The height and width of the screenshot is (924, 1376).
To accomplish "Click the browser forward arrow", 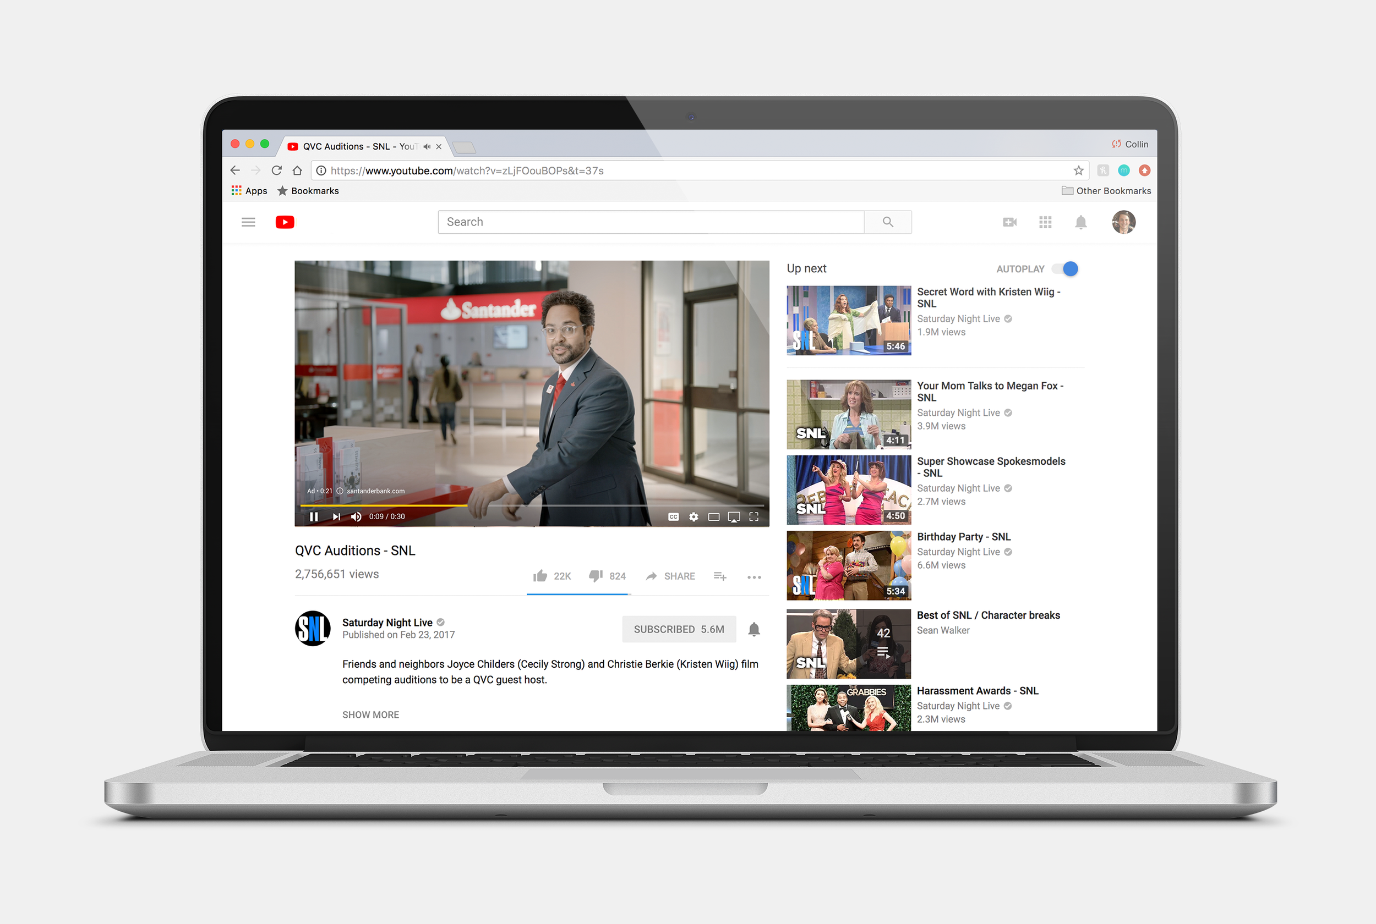I will point(255,170).
